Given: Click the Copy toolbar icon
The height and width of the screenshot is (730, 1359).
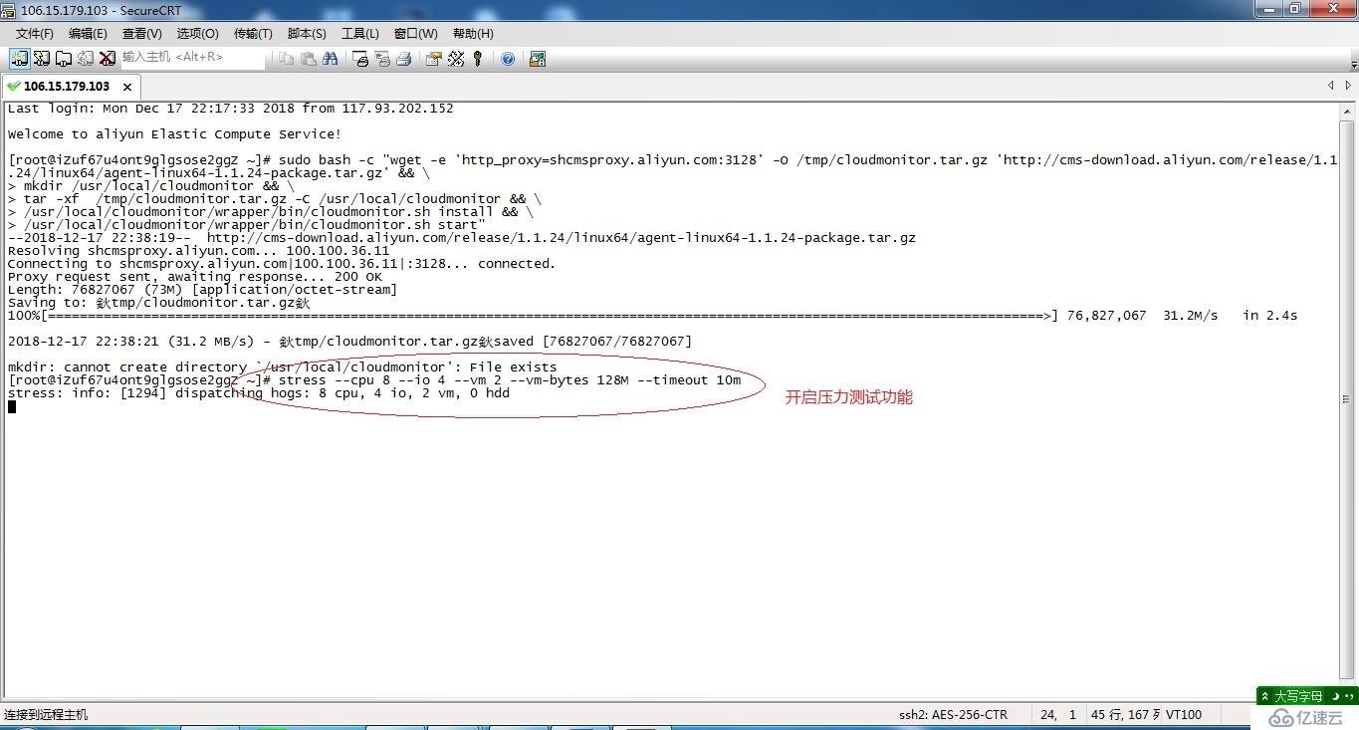Looking at the screenshot, I should 287,59.
